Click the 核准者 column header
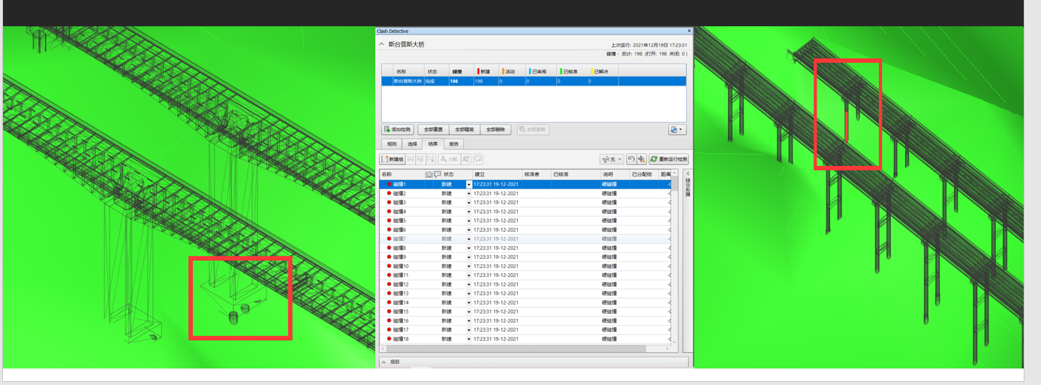This screenshot has width=1041, height=385. (x=536, y=174)
